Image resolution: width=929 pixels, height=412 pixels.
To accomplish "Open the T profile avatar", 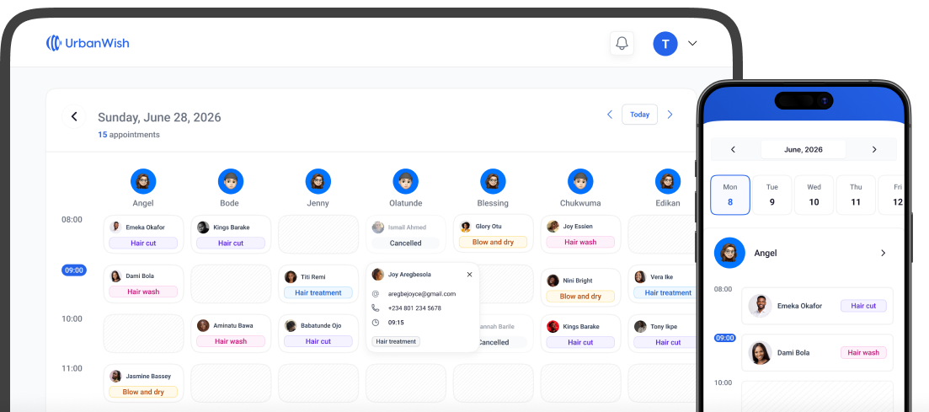I will click(x=665, y=43).
